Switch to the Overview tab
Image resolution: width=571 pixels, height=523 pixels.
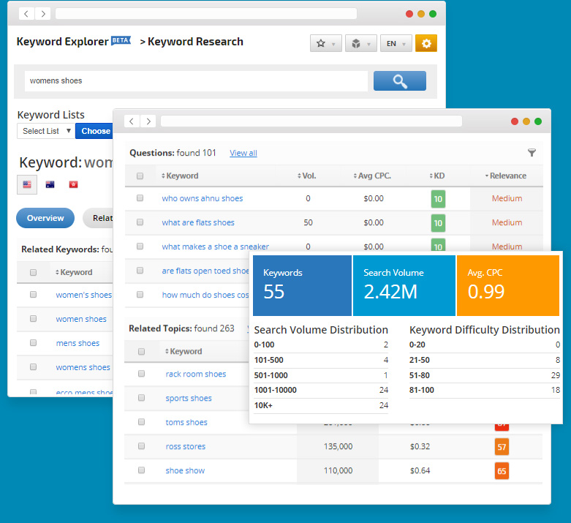(x=45, y=218)
